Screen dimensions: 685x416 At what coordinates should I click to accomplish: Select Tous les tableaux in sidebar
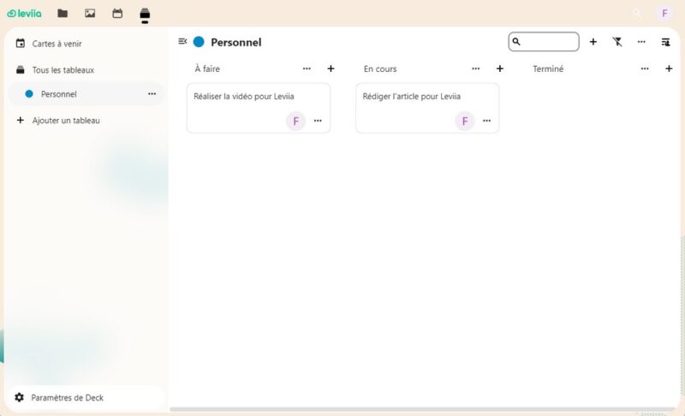coord(63,70)
